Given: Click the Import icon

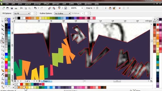Looking at the screenshot, I should coord(50,8).
